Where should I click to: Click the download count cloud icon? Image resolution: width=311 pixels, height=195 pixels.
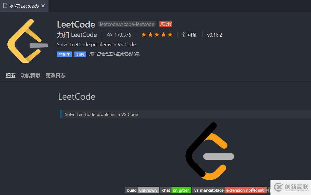click(109, 35)
